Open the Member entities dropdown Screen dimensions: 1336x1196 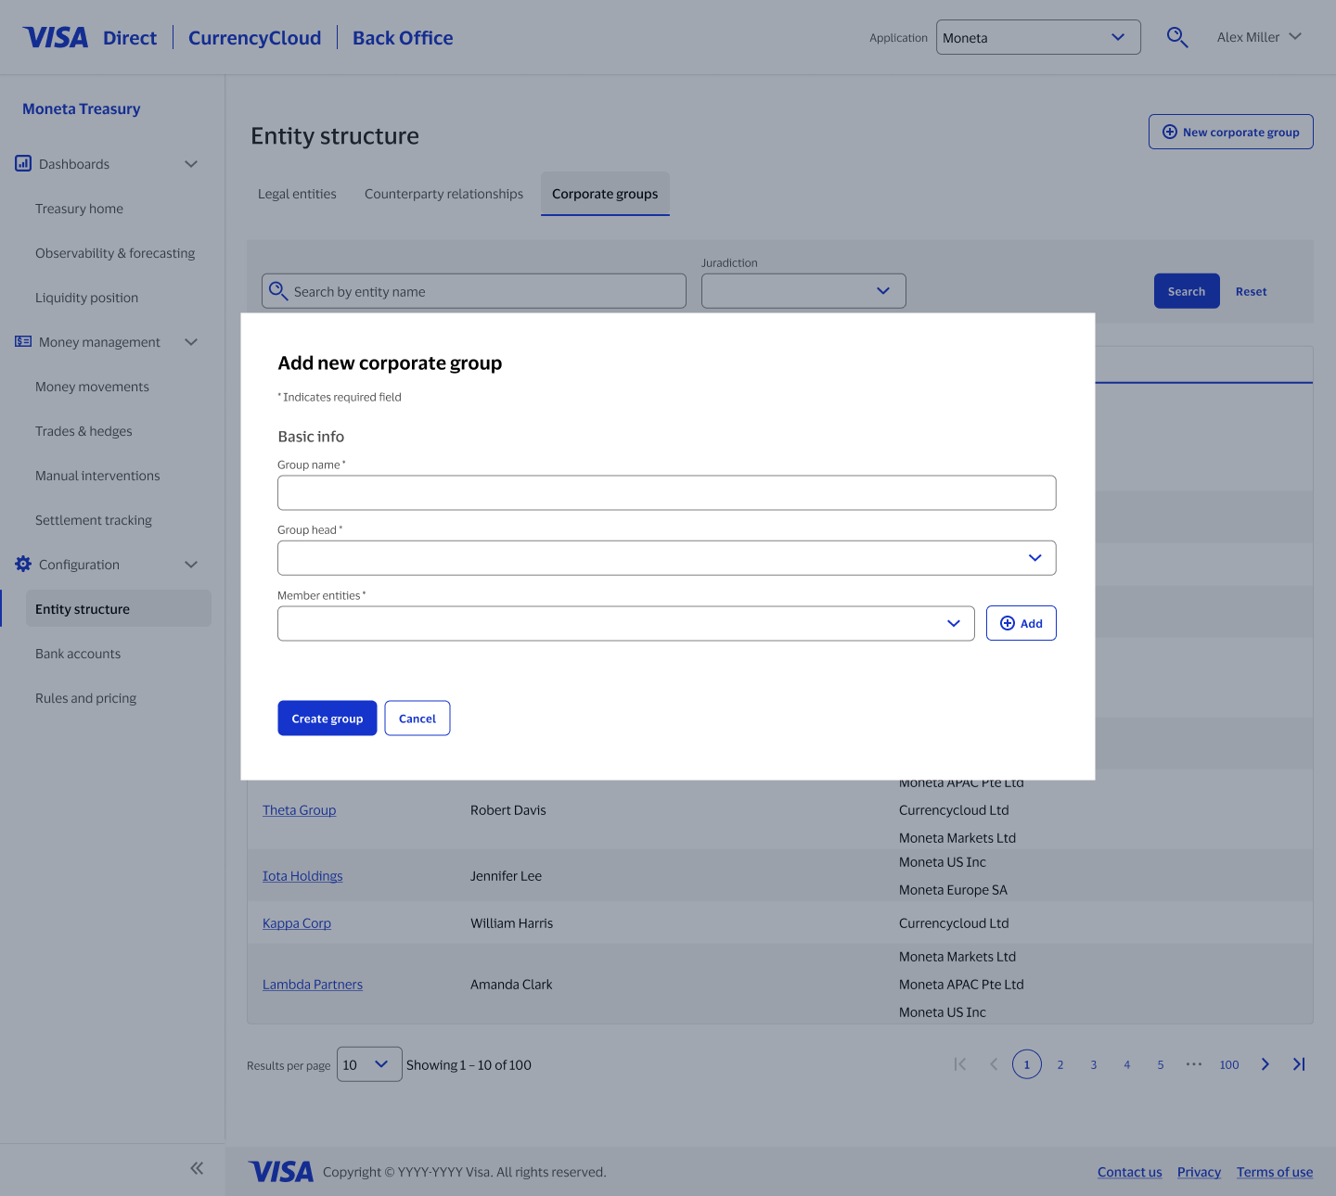click(x=625, y=624)
